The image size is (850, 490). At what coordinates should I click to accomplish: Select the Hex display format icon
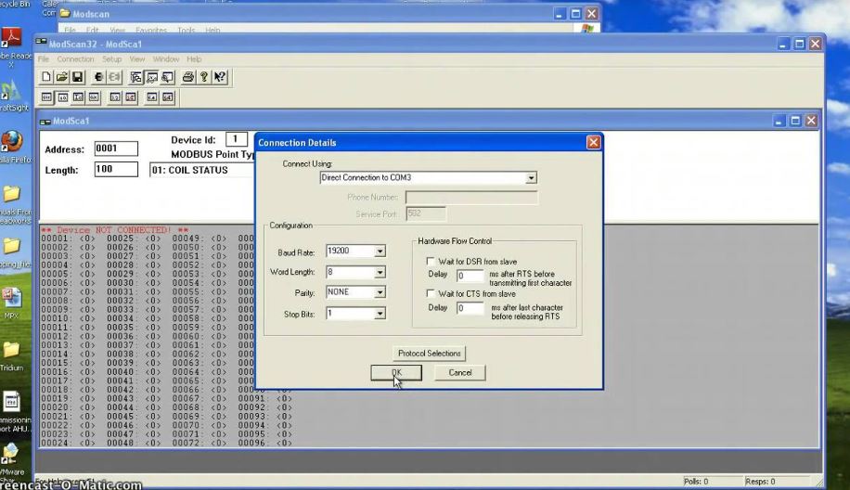click(x=94, y=97)
